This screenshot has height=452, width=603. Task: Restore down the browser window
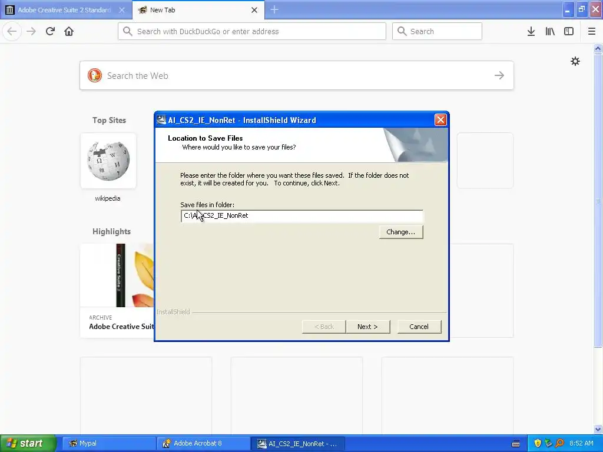point(581,9)
